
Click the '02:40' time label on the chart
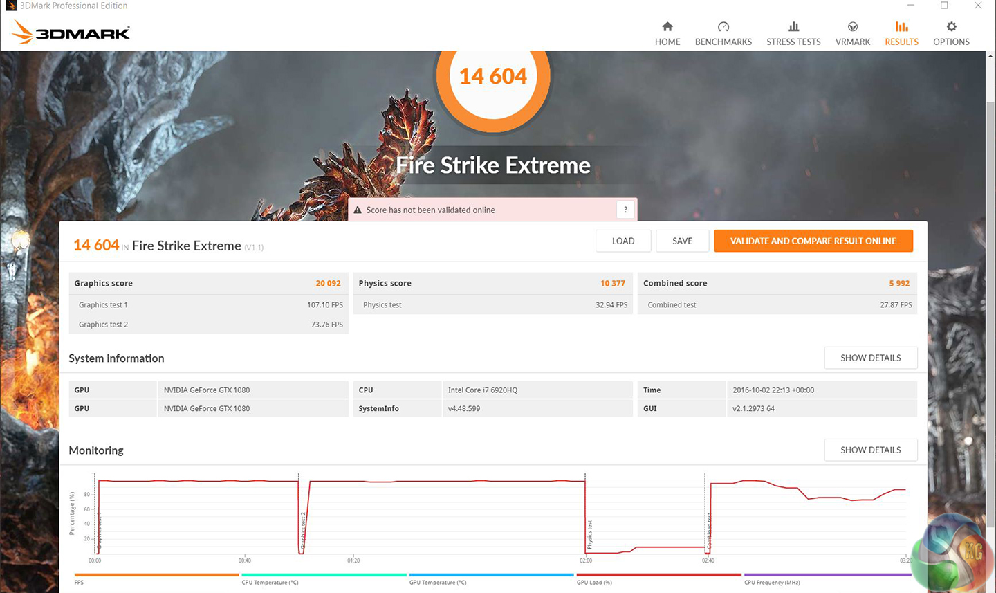point(708,560)
